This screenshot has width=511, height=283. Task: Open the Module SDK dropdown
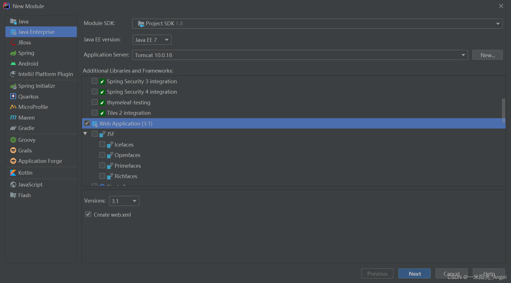coord(317,24)
